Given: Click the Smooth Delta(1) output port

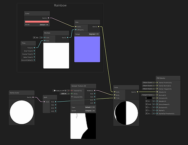Looking at the screenshot, I should coord(34,60).
